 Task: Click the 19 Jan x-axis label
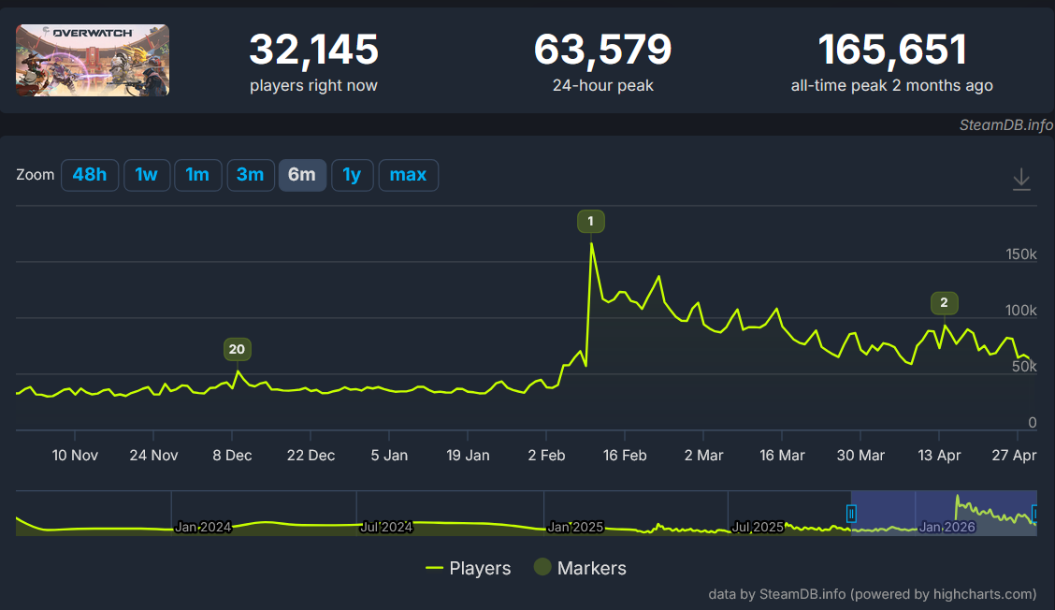pos(468,455)
